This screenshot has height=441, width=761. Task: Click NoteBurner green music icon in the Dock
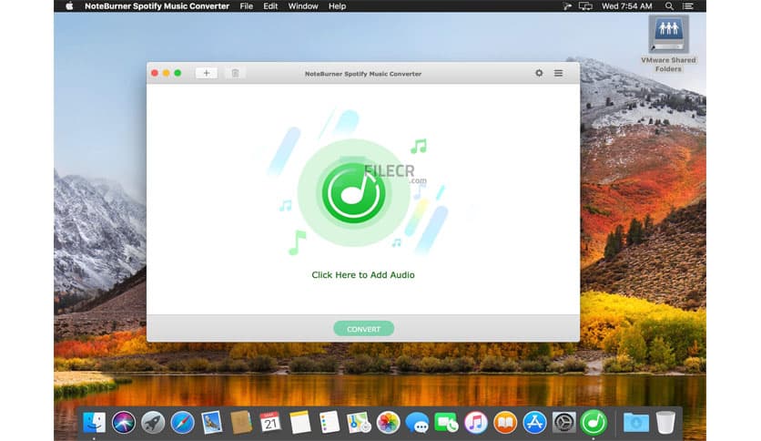594,423
